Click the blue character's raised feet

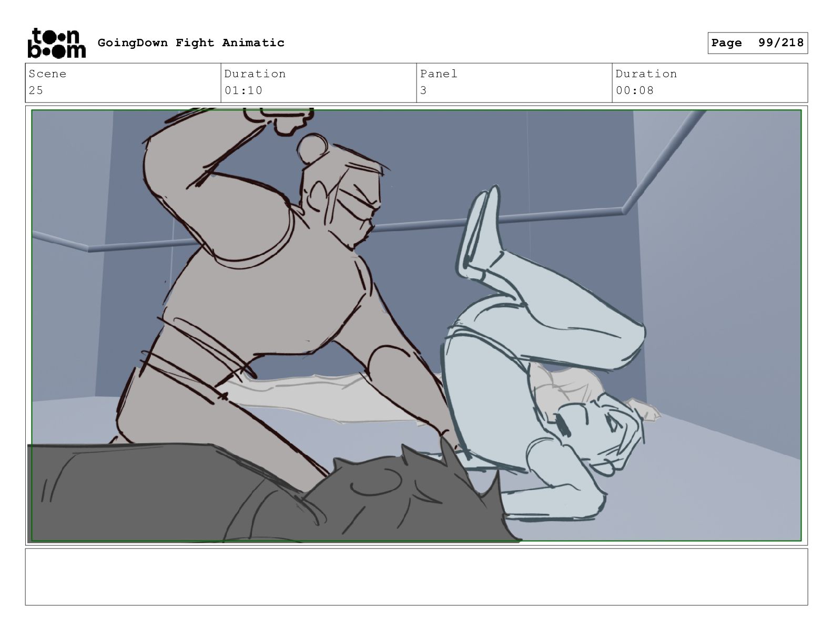pyautogui.click(x=481, y=231)
